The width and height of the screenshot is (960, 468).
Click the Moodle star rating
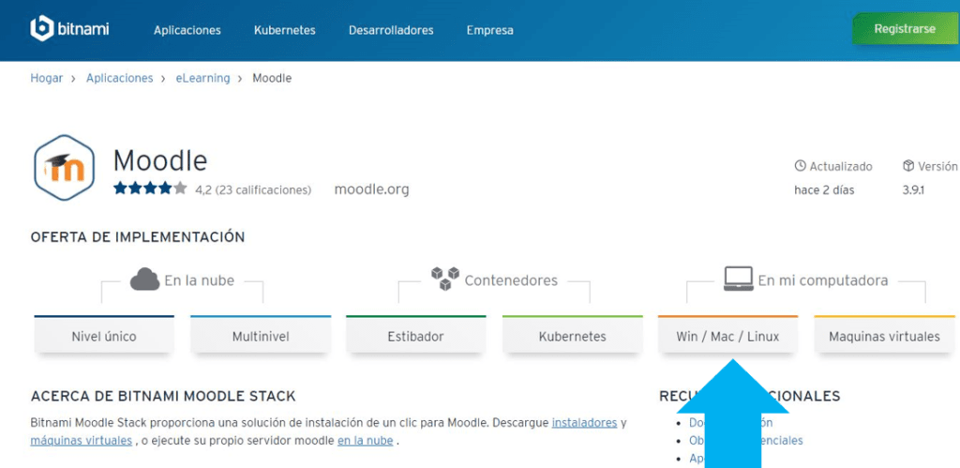coord(150,189)
